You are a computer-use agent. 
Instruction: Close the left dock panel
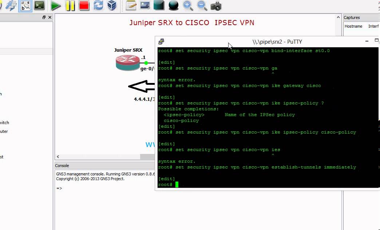click(50, 17)
